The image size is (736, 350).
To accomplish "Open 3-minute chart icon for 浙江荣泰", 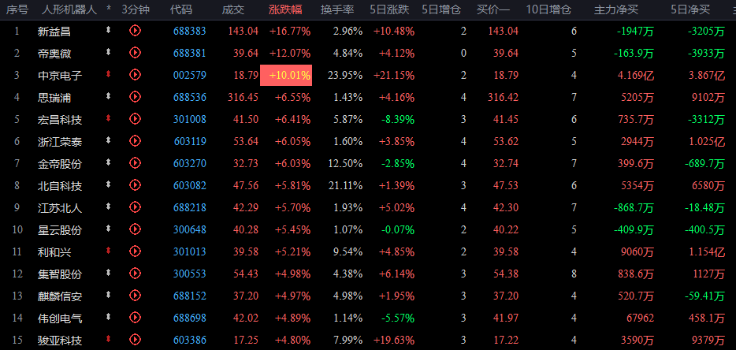I will click(x=136, y=140).
